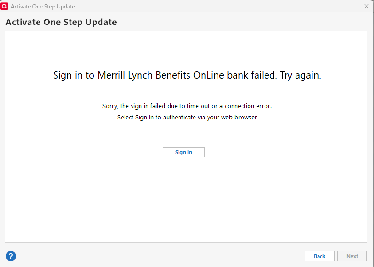374x267 pixels.
Task: Close the Activate One Step Update window
Action: (x=366, y=7)
